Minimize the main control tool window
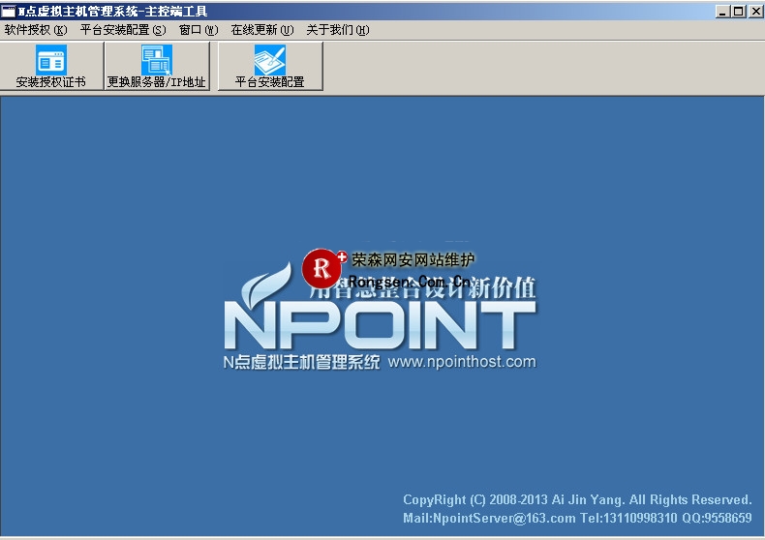The image size is (765, 540). (723, 11)
